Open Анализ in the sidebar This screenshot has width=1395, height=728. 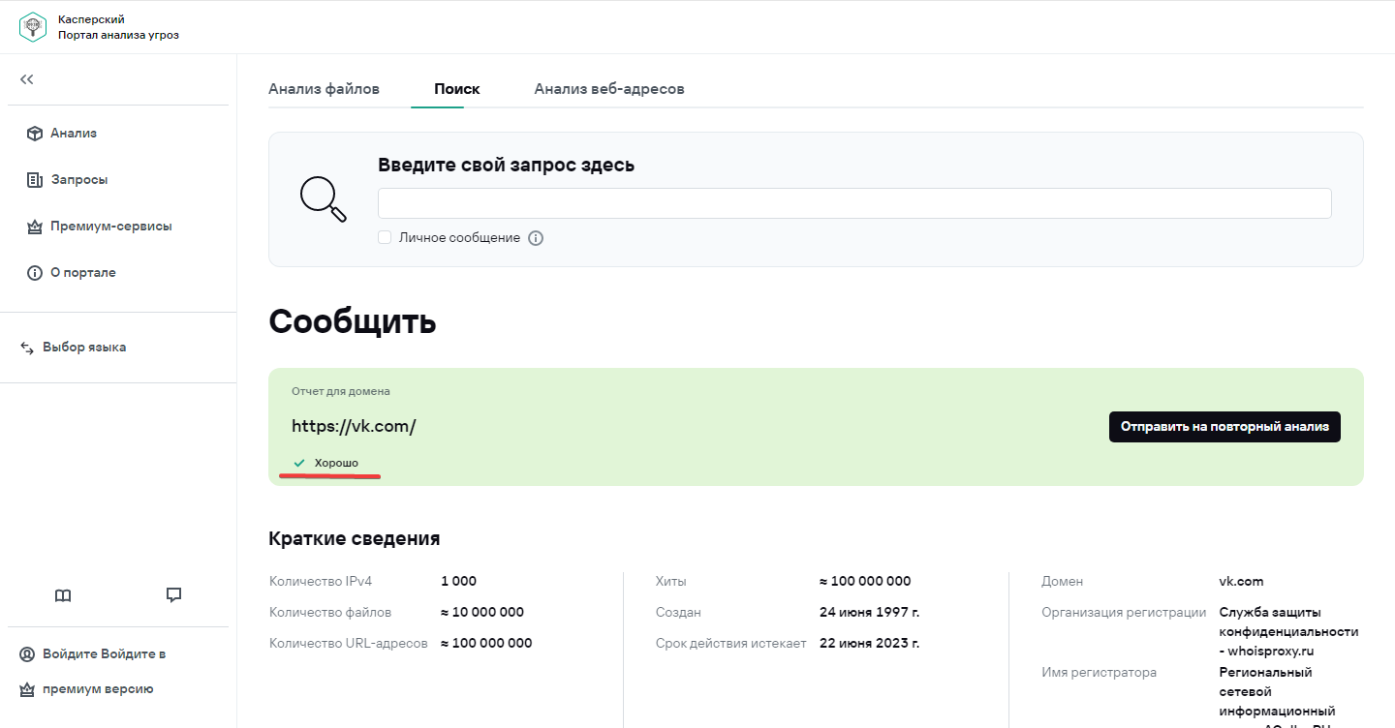(x=74, y=134)
